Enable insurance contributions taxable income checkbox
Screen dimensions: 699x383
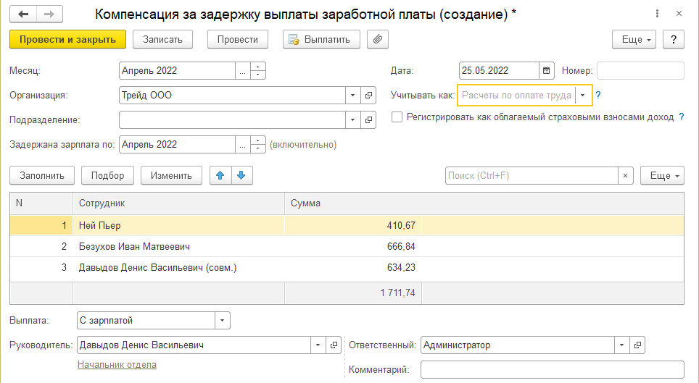[x=397, y=117]
